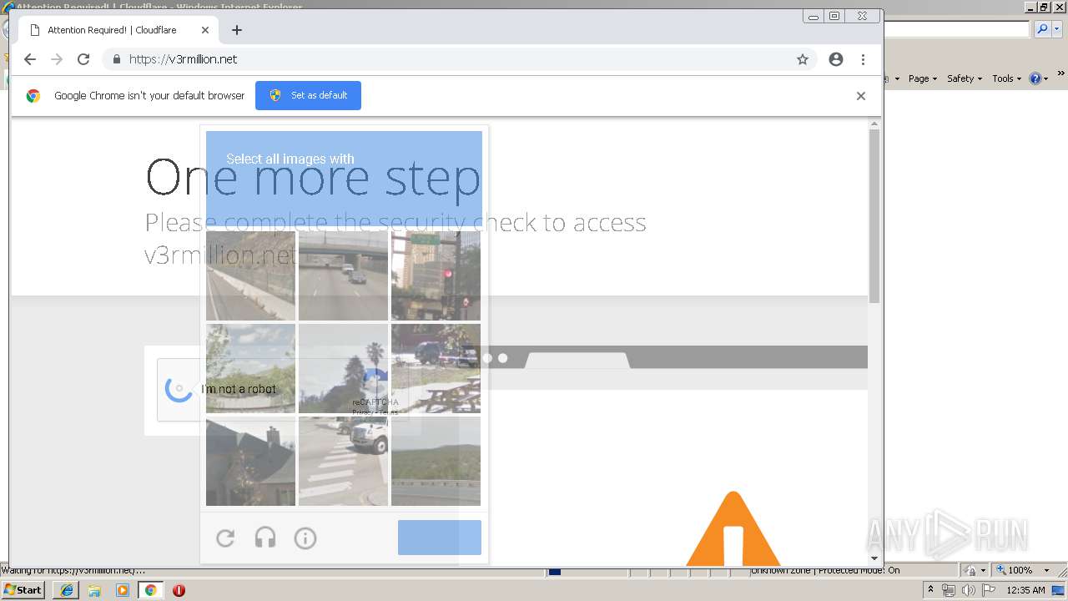The image size is (1068, 601).
Task: Click Internet Explorer search input box
Action: (x=957, y=29)
